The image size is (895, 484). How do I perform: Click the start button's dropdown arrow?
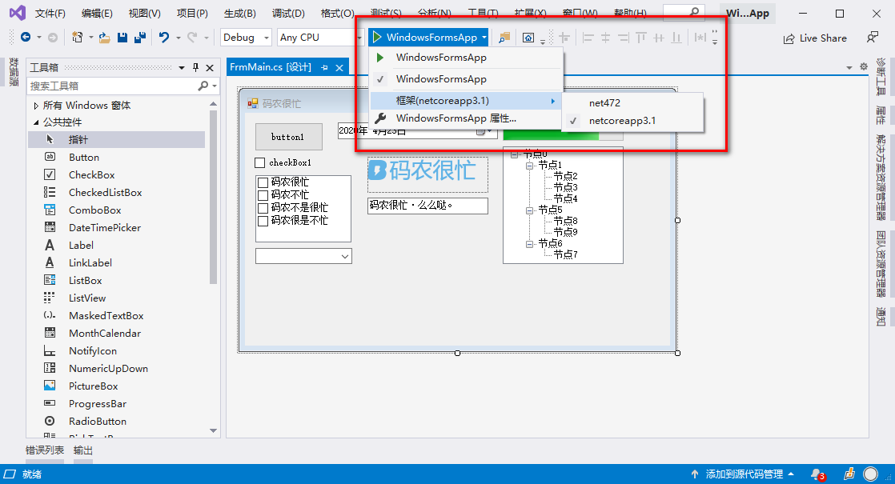point(484,38)
